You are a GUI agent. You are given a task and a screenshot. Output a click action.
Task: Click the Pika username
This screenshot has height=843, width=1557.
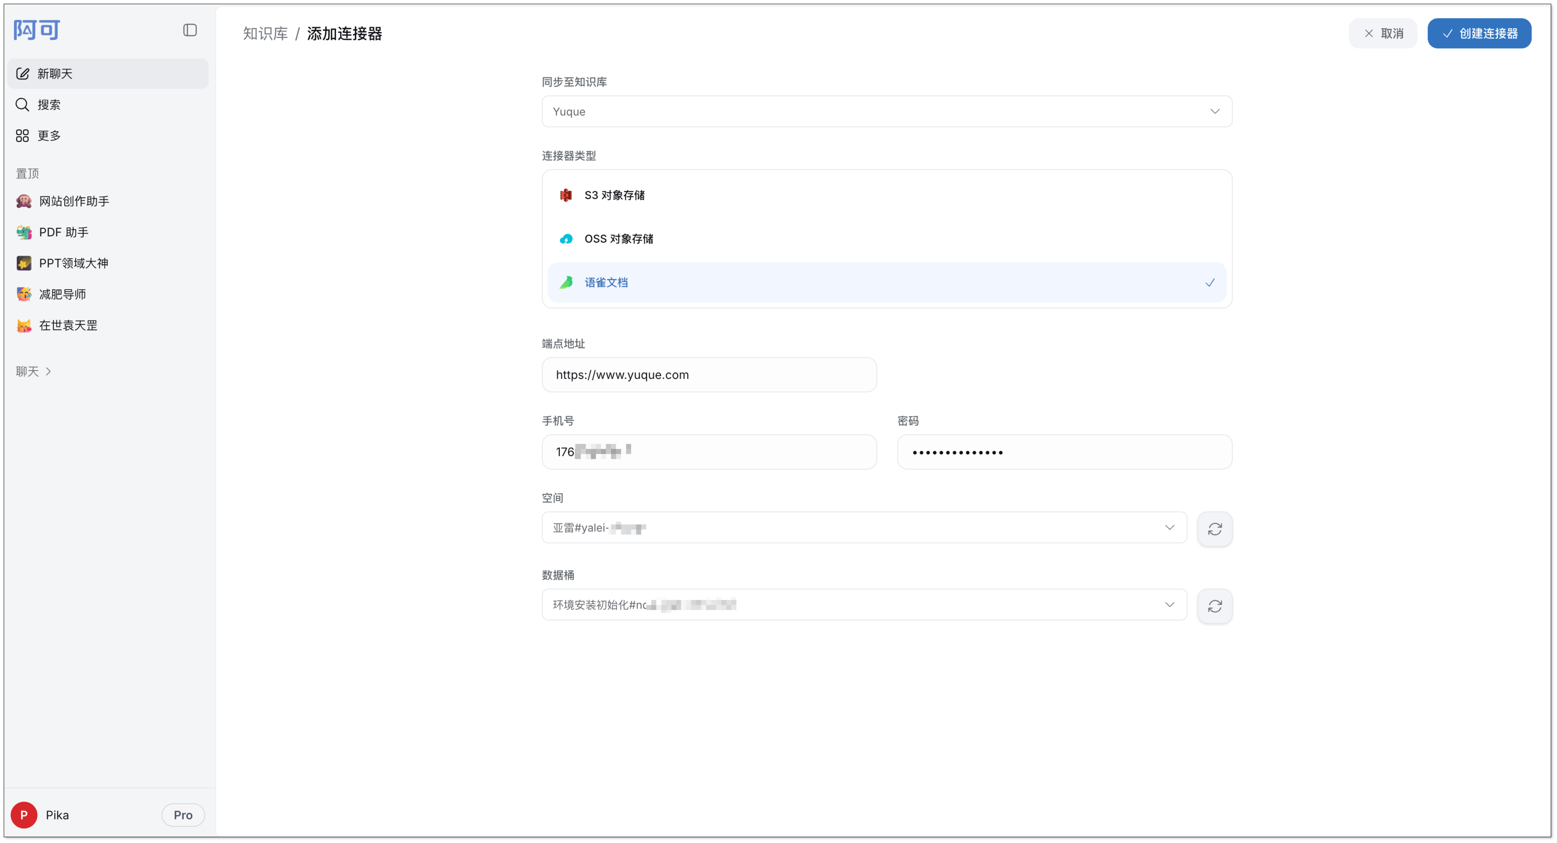[57, 815]
